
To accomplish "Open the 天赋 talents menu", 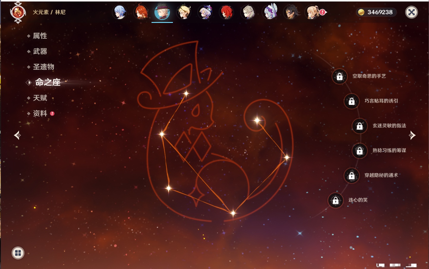I will pyautogui.click(x=40, y=98).
